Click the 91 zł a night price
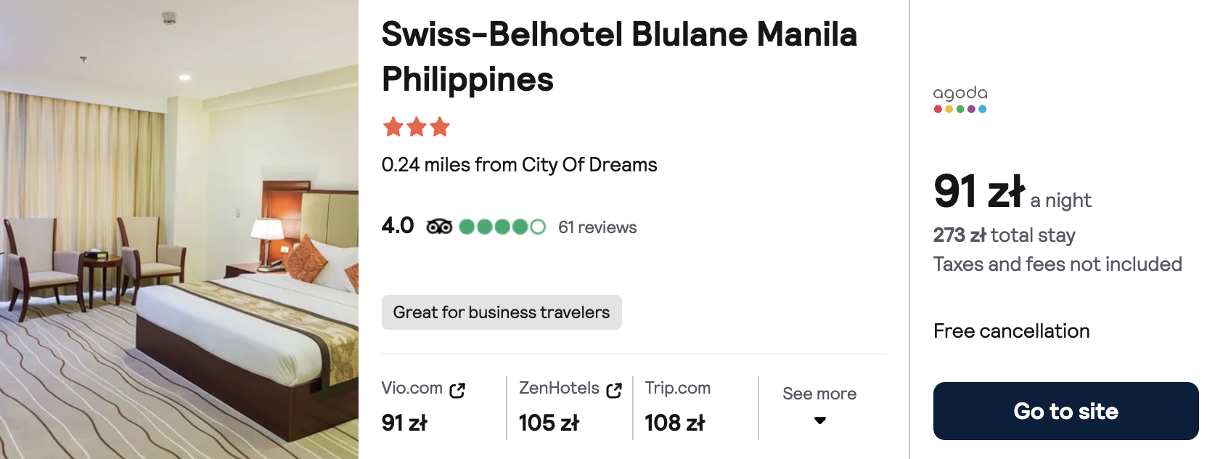 pos(1012,192)
